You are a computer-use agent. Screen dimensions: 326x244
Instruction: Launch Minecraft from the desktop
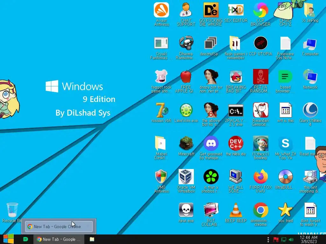tap(186, 144)
